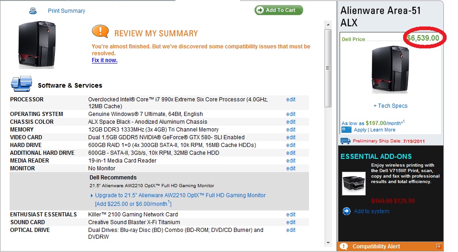The width and height of the screenshot is (458, 252).
Task: Click the 'Preliminary Ship Date: 7/19/2011' text
Action: (x=389, y=141)
